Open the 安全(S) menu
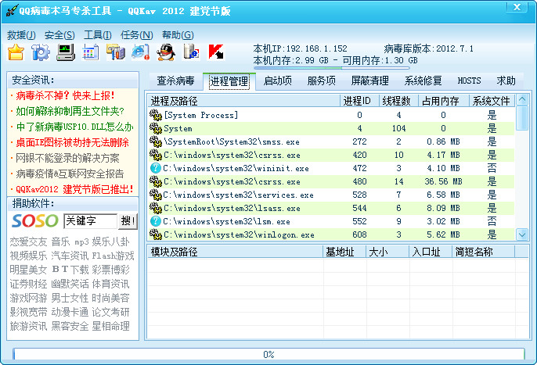Image resolution: width=537 pixels, height=365 pixels. [x=59, y=35]
